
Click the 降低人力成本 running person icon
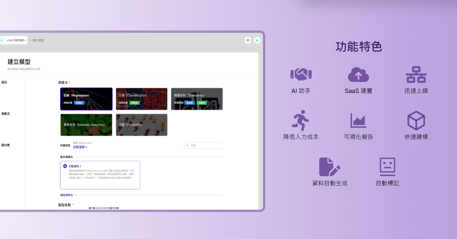point(300,120)
